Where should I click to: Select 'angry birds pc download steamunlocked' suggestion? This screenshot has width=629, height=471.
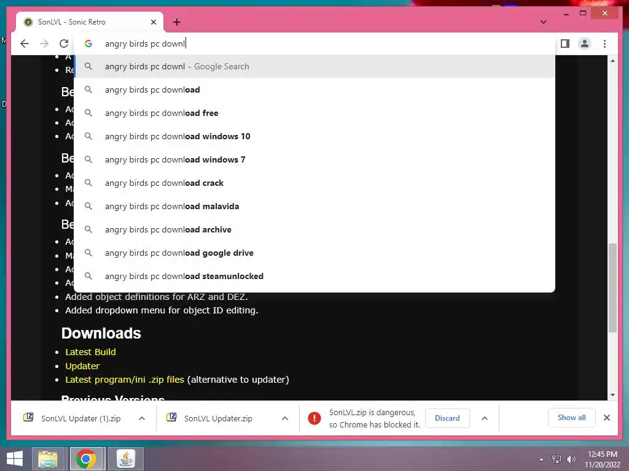[315, 276]
